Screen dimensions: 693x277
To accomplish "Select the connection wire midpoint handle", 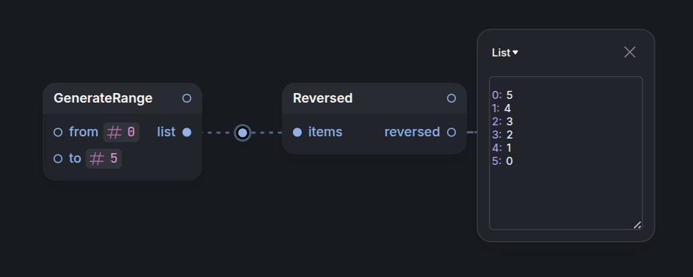I will pyautogui.click(x=243, y=133).
